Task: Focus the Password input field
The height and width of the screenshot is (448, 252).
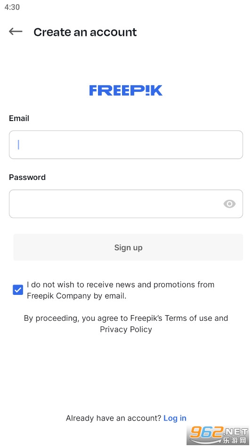Action: pyautogui.click(x=126, y=204)
